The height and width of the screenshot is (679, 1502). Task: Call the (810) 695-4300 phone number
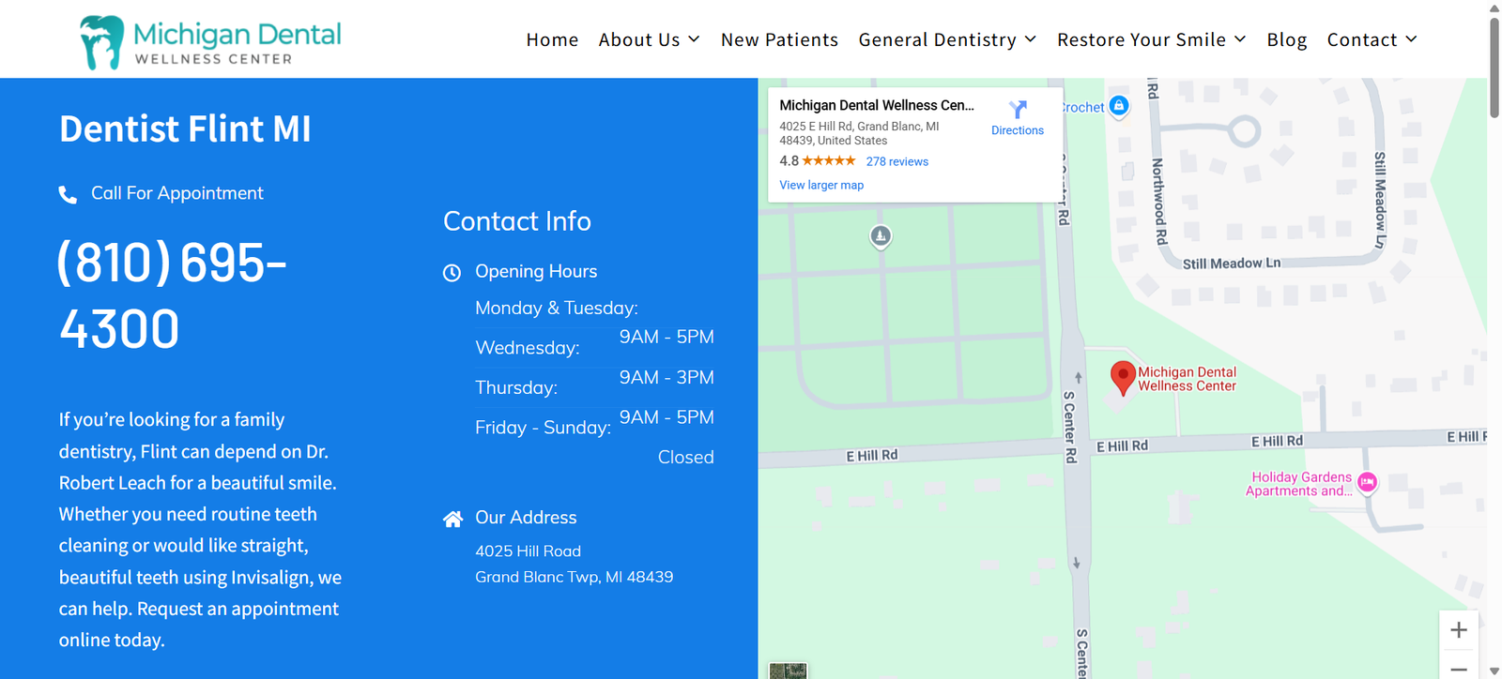click(173, 294)
